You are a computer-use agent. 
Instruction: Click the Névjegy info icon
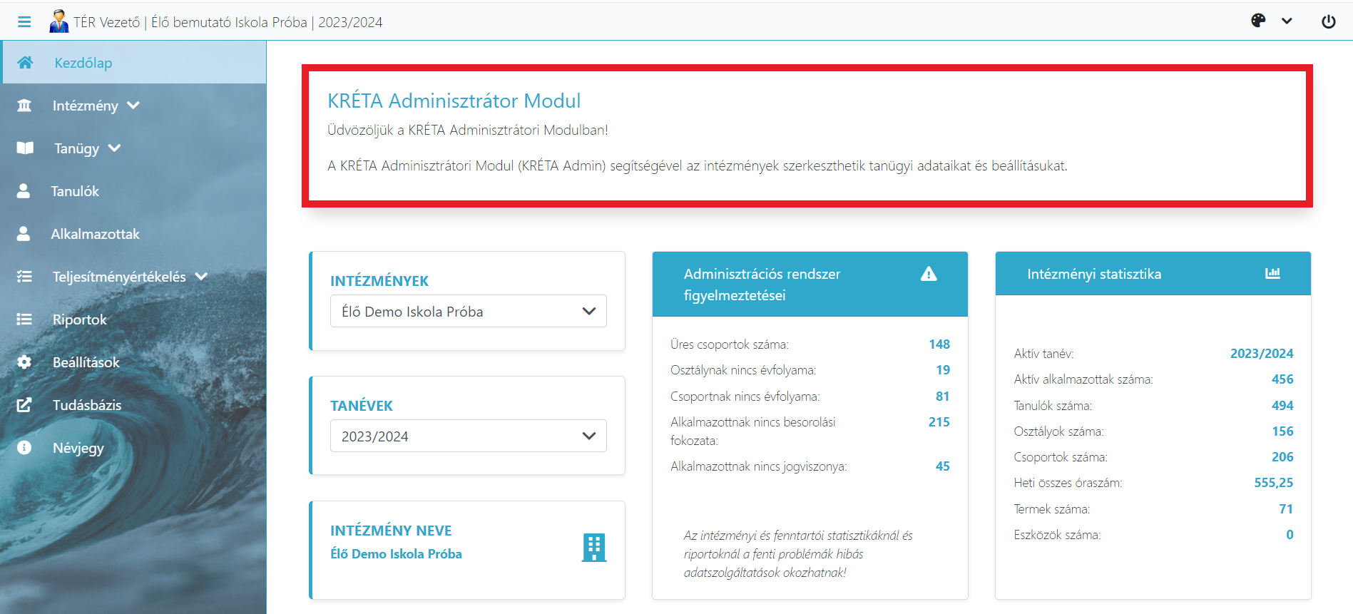(24, 448)
